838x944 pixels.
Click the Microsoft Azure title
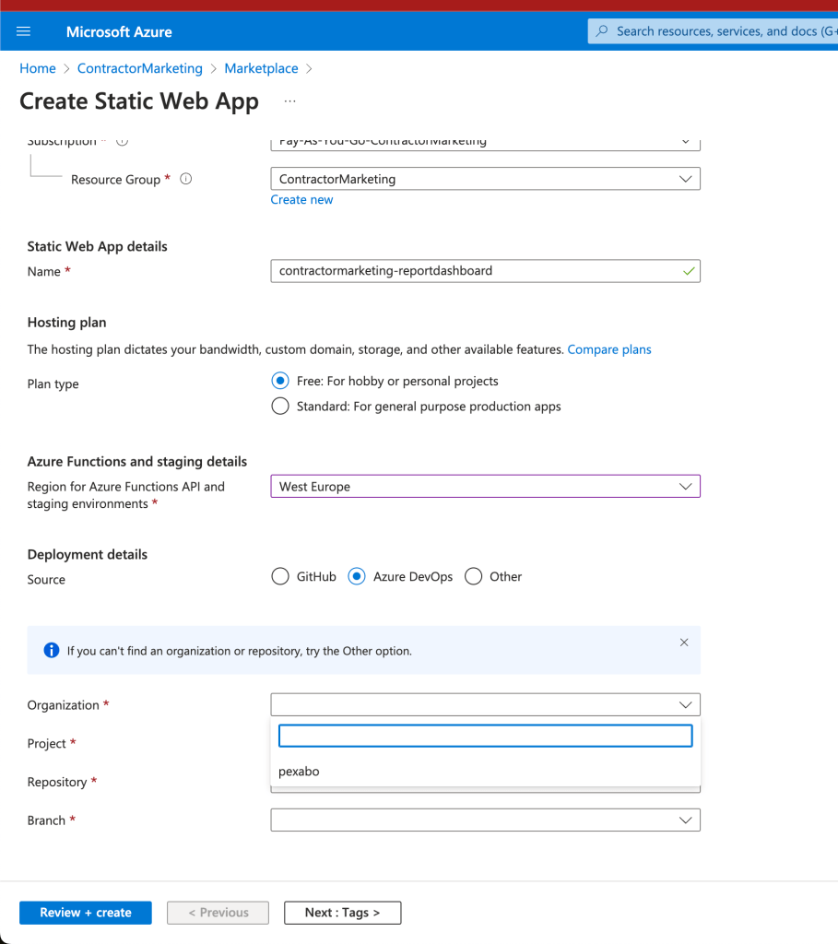click(119, 31)
